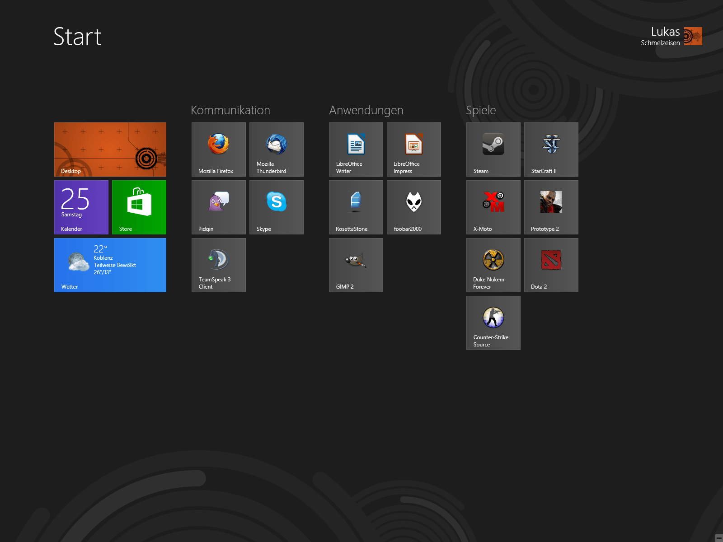Viewport: 723px width, 542px height.
Task: Click the Lukas Schmelzeisen user account
Action: [x=671, y=36]
